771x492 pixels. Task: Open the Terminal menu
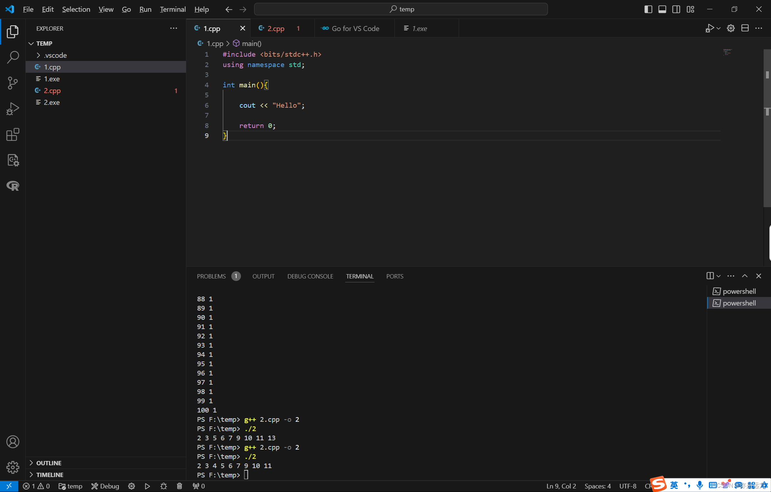click(173, 9)
